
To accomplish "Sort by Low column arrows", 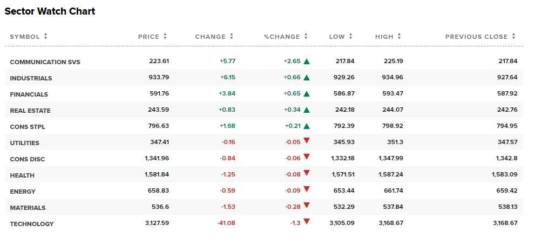I will point(351,37).
